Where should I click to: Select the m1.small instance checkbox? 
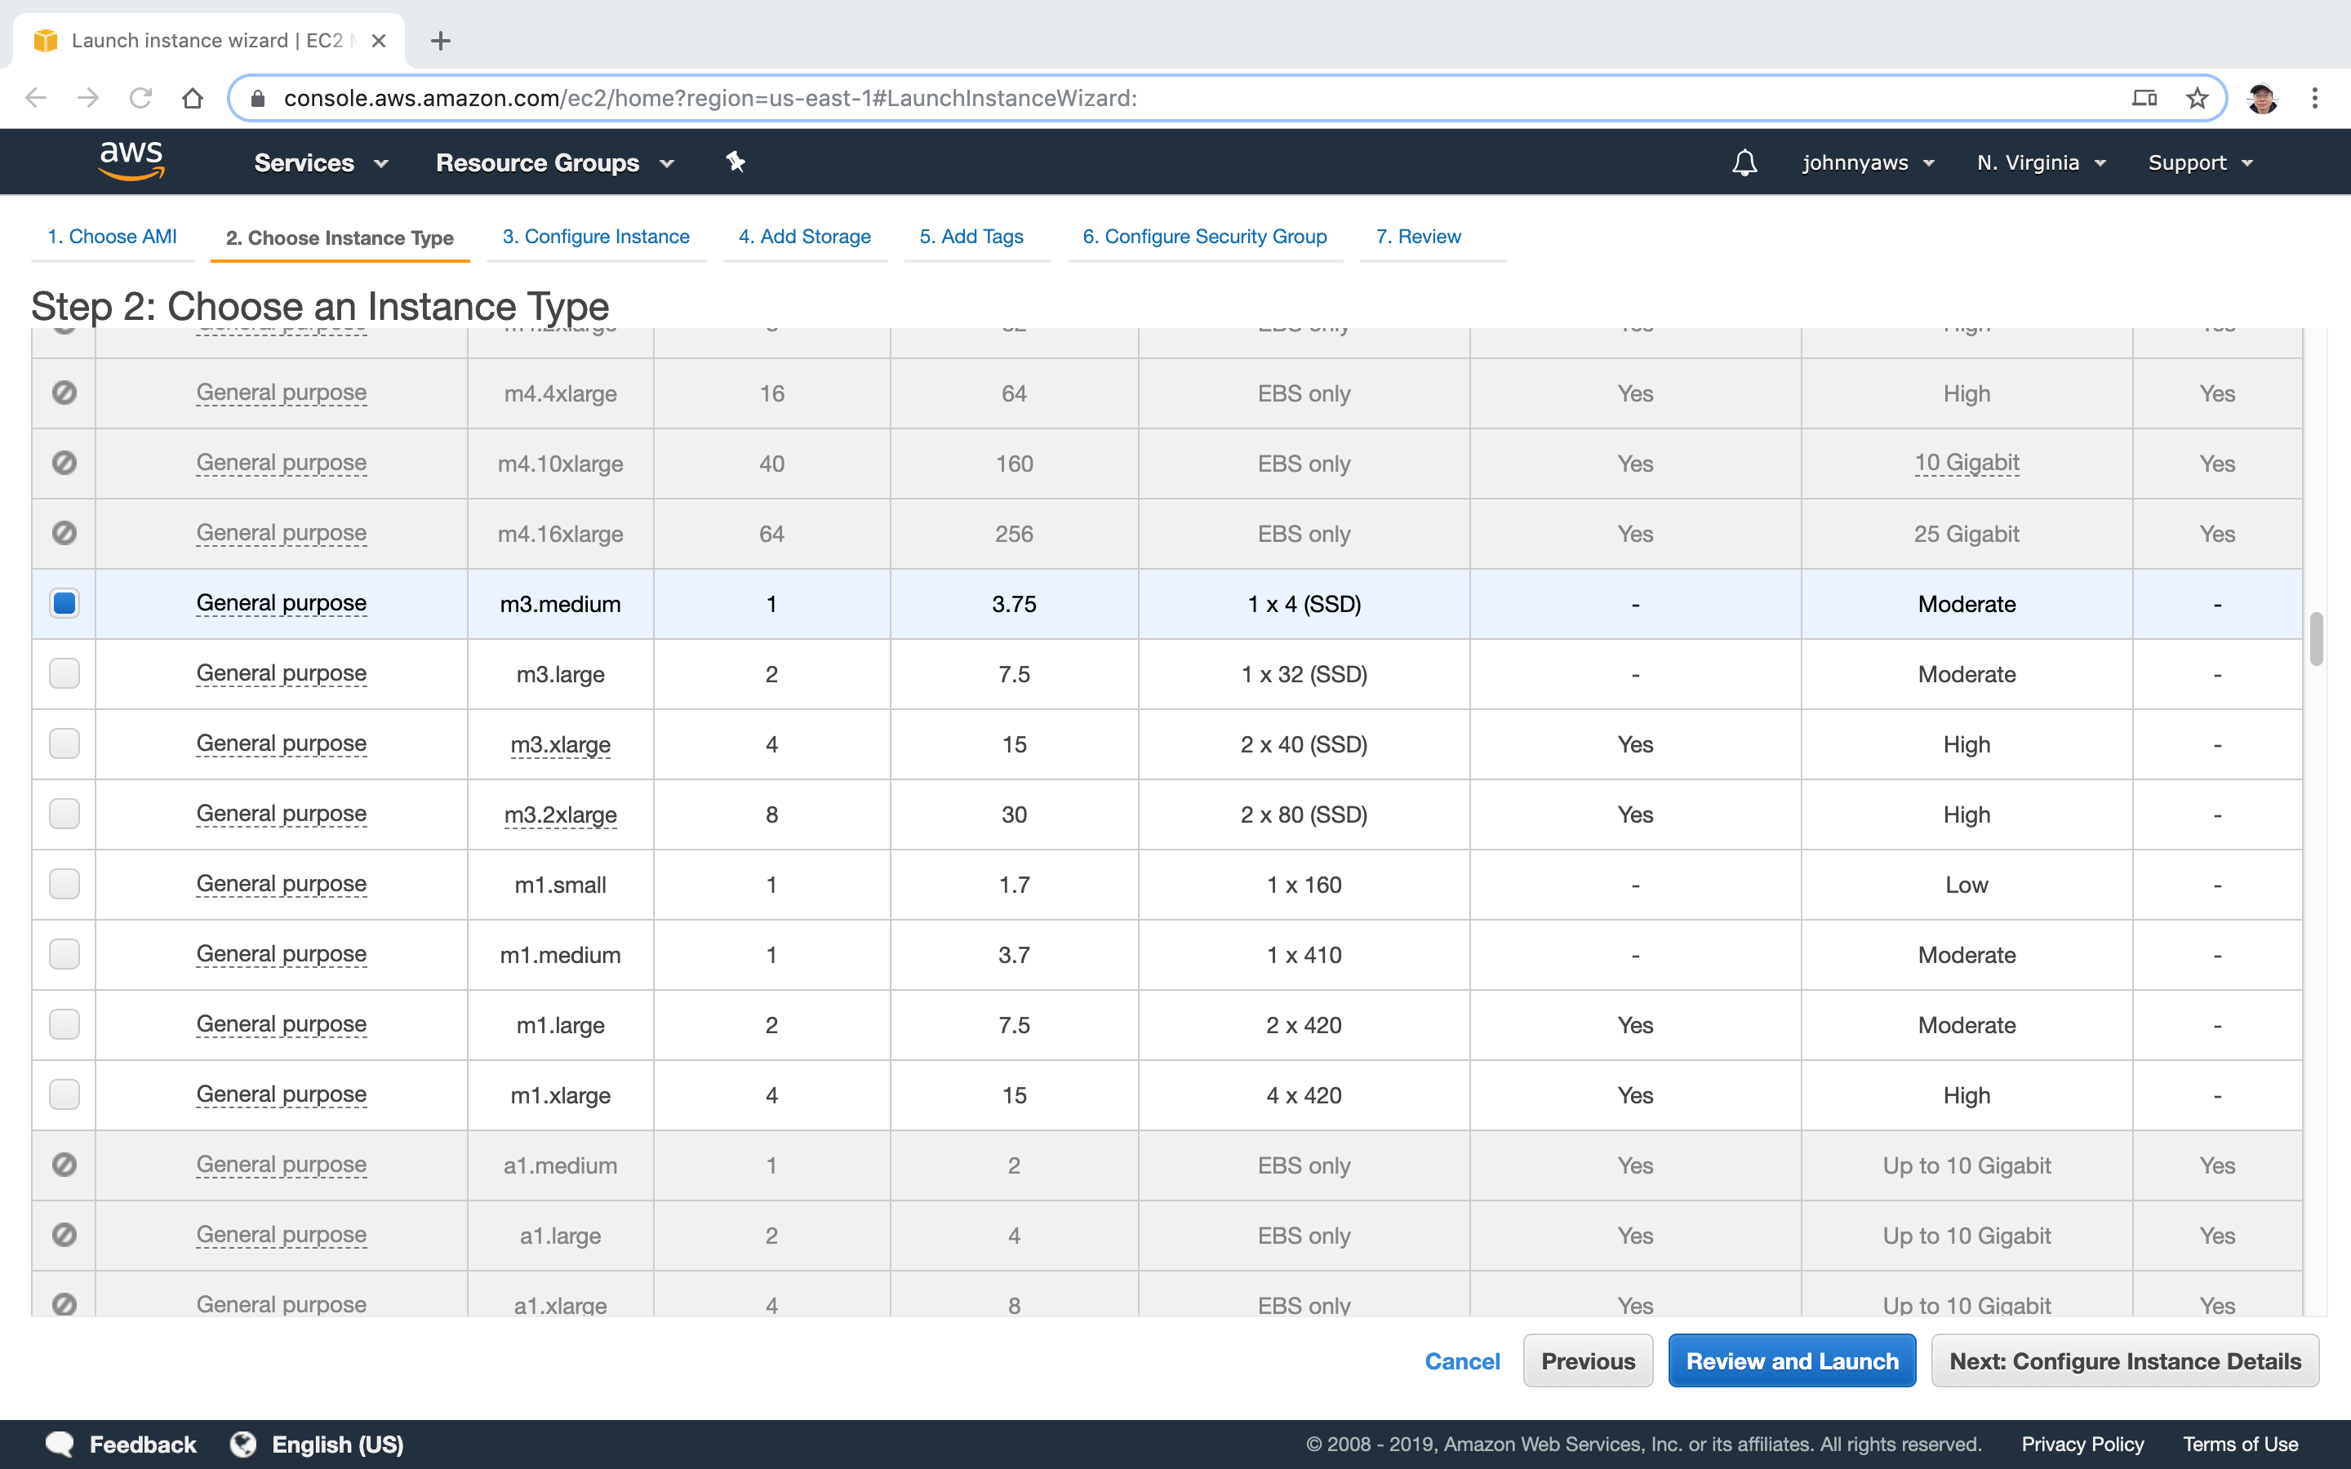64,884
